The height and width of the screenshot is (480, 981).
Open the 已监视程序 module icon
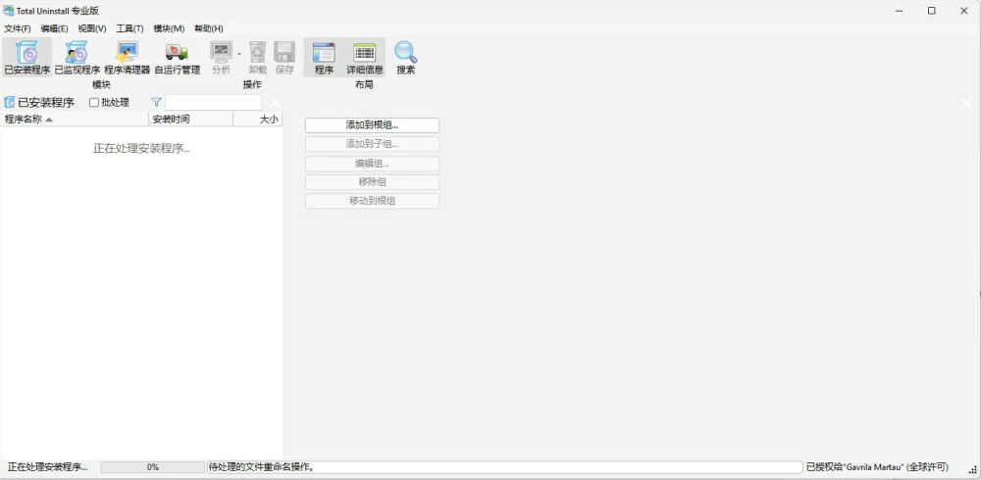[x=77, y=57]
